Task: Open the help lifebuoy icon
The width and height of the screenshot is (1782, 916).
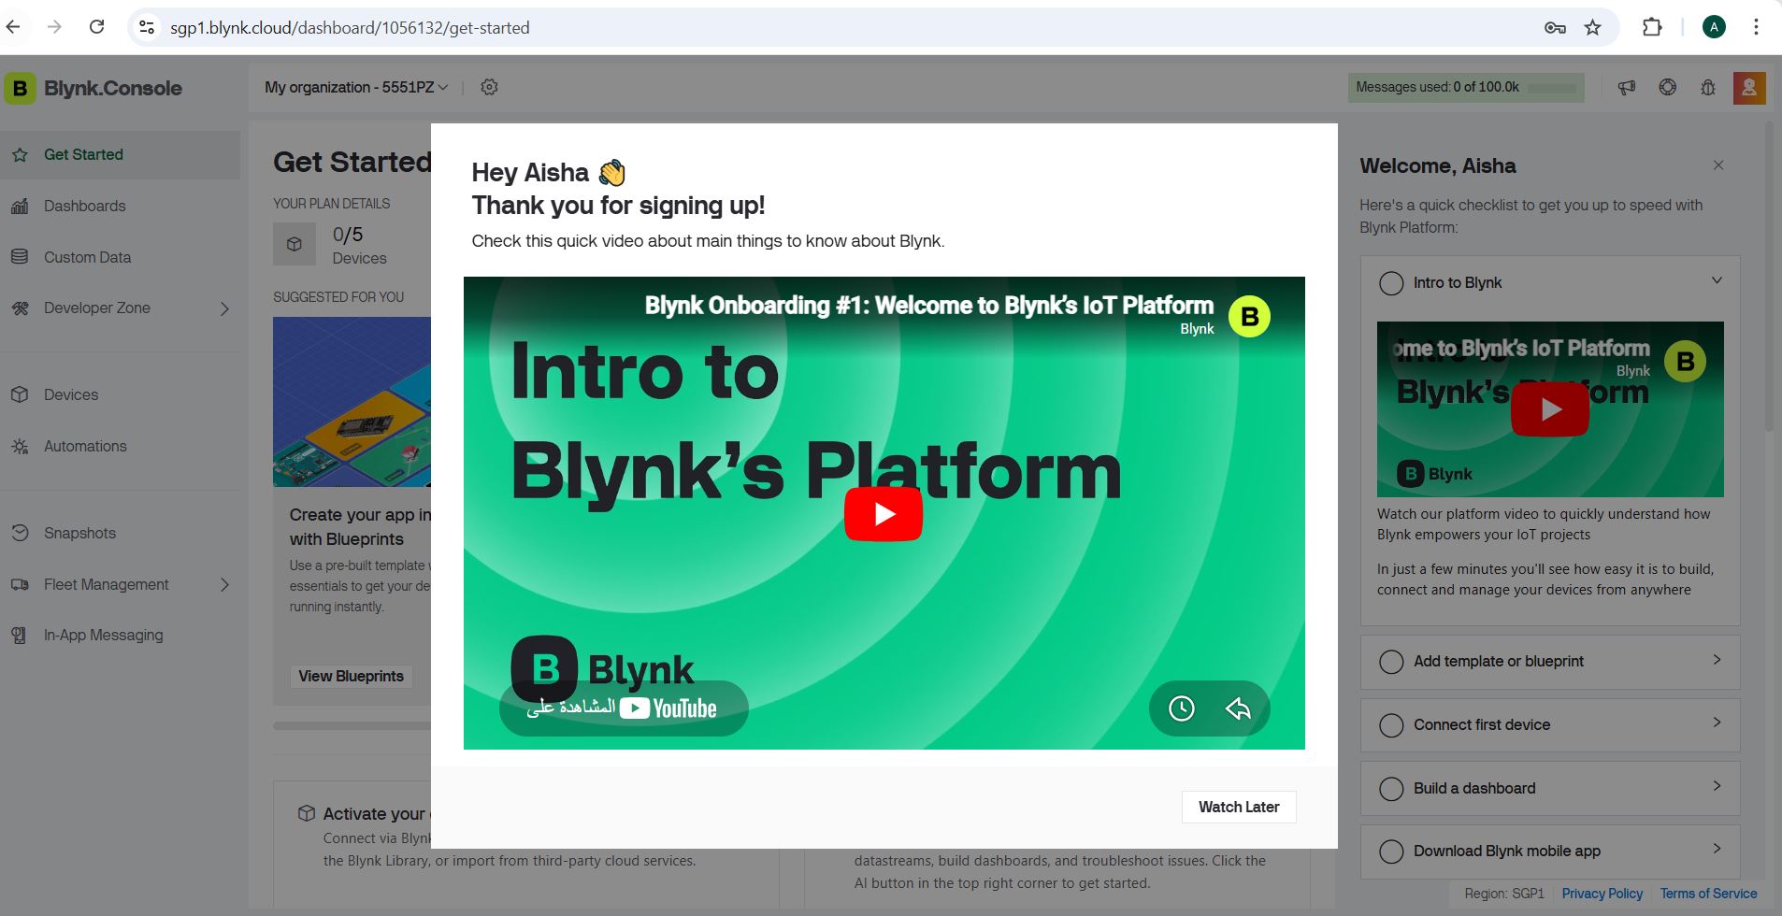Action: (x=1667, y=87)
